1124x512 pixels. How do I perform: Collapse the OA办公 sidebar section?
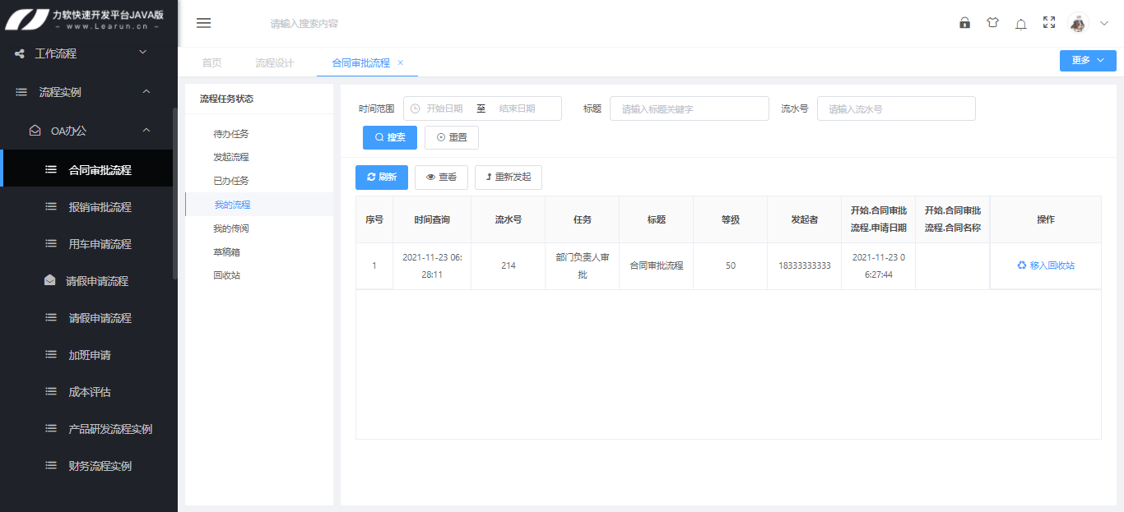(88, 130)
